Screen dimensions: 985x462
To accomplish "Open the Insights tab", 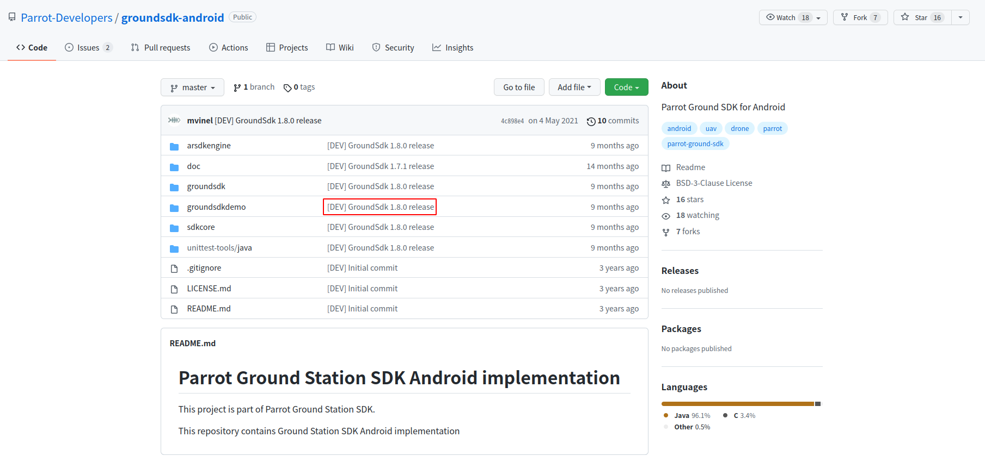I will [453, 48].
